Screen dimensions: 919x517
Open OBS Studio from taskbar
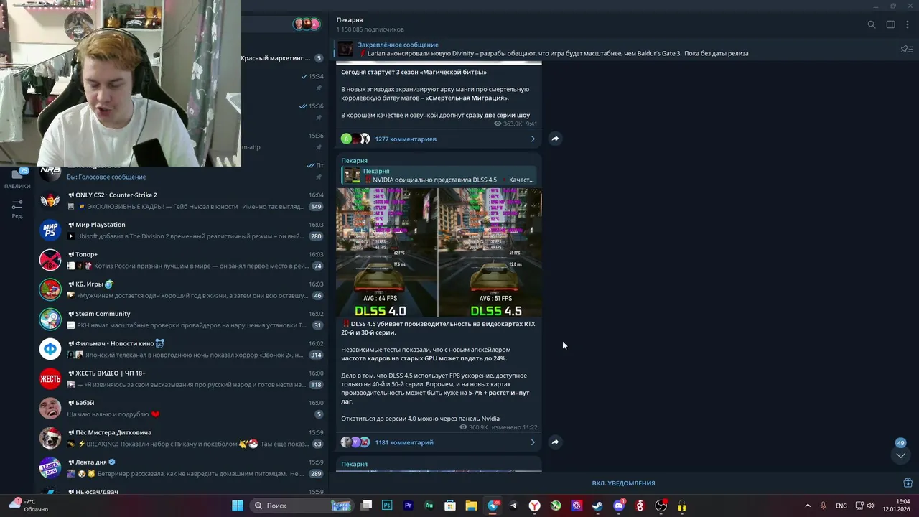(x=661, y=506)
